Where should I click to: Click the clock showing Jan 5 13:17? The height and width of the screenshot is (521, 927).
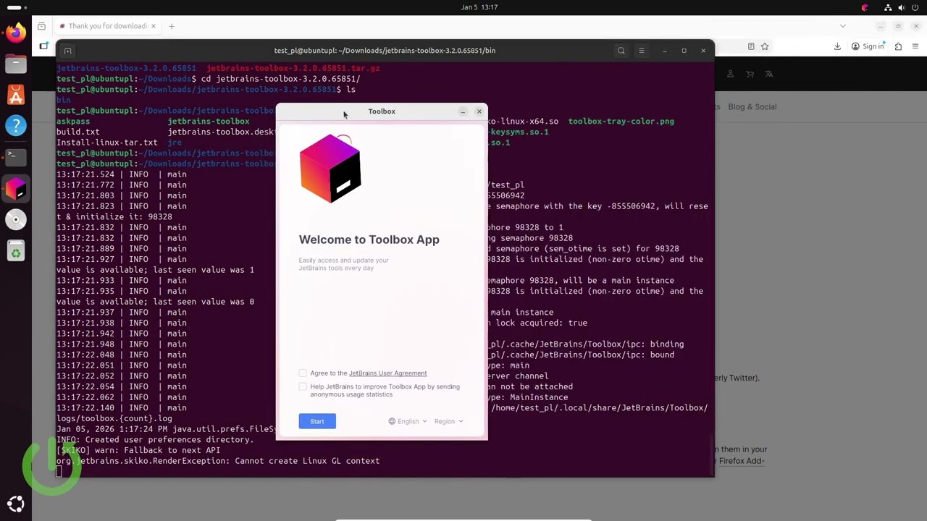479,7
